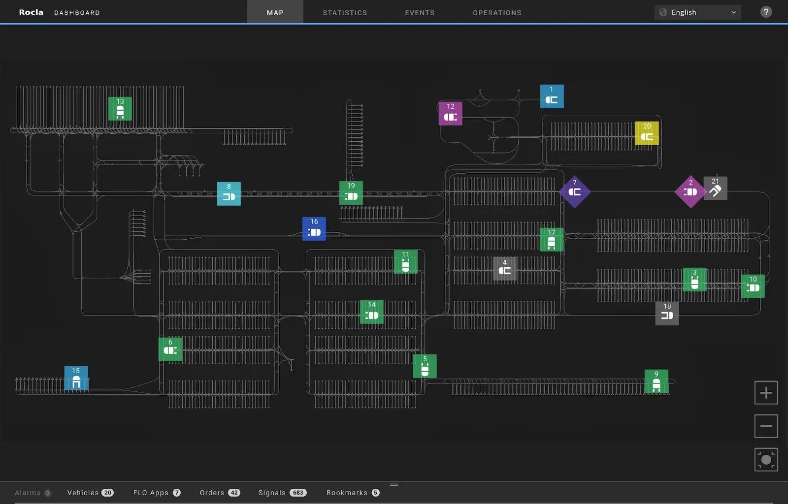Select vehicle 9 on the map
The height and width of the screenshot is (504, 788).
point(657,381)
